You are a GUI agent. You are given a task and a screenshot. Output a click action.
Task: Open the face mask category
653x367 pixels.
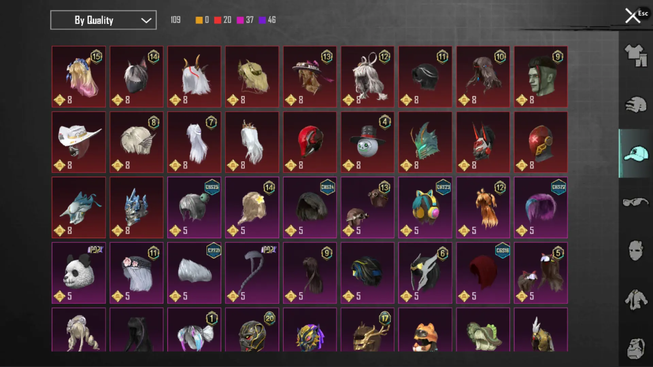[x=635, y=251]
